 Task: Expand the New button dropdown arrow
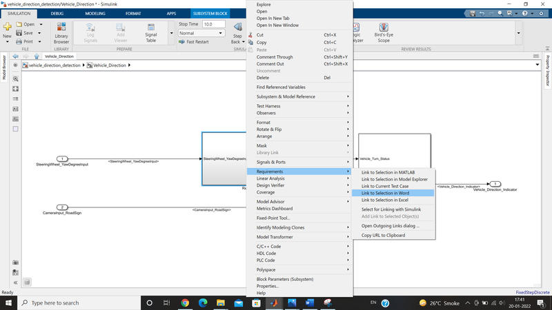(7, 42)
